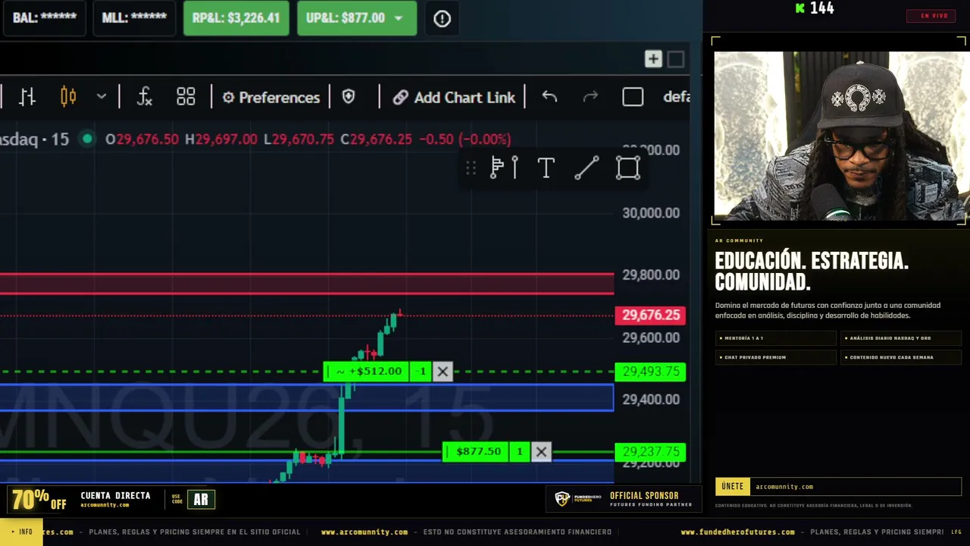970x546 pixels.
Task: Undo the last chart action
Action: [549, 97]
